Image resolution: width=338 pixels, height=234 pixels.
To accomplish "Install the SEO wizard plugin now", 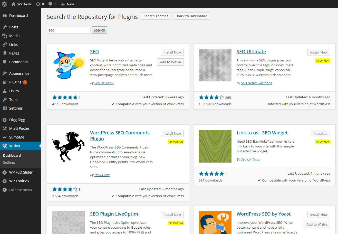I will 172,52.
